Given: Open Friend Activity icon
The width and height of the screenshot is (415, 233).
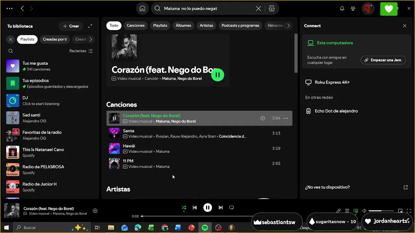Looking at the screenshot, I should 353,9.
